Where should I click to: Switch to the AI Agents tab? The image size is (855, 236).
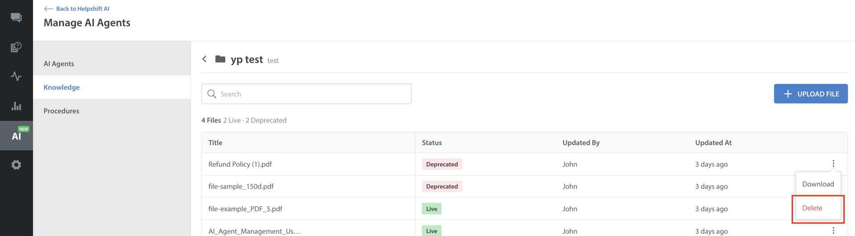[59, 63]
